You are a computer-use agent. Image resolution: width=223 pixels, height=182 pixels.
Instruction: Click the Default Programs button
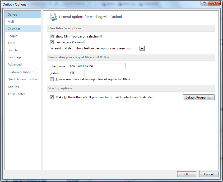tap(199, 97)
